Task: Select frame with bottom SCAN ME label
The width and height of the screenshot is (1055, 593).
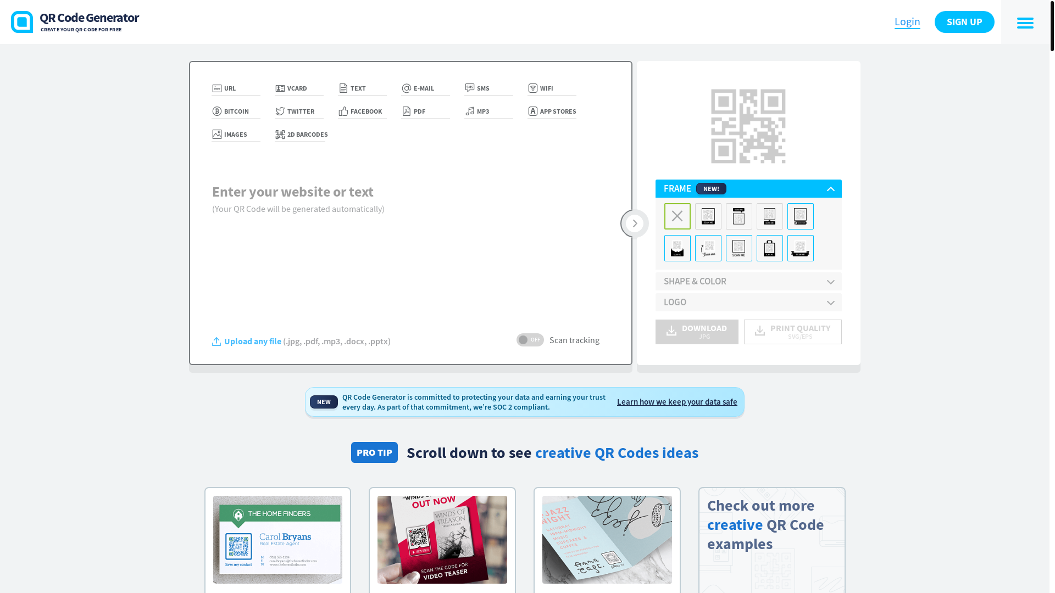Action: 708,216
